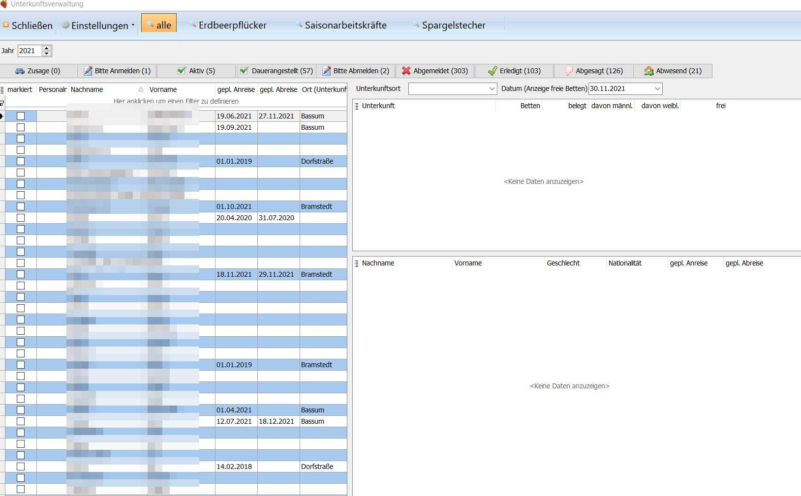Open the Abgesagt (126) tab

(x=593, y=71)
